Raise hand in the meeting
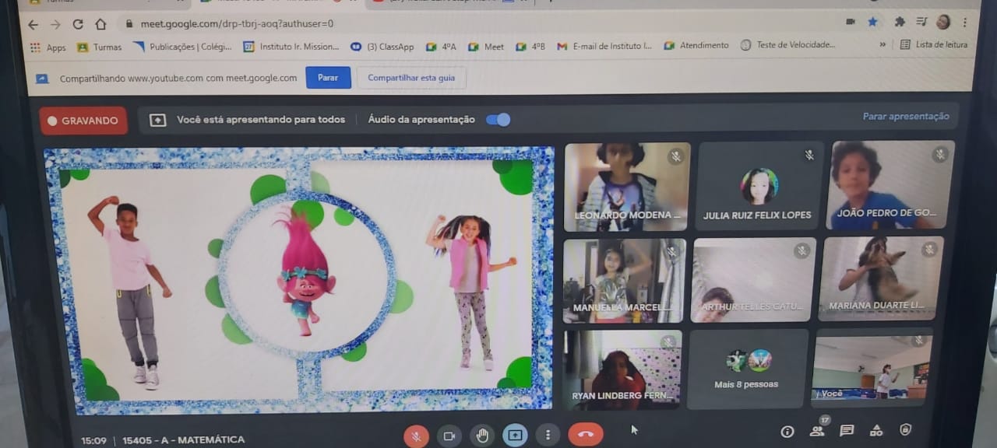The height and width of the screenshot is (448, 997). point(482,435)
